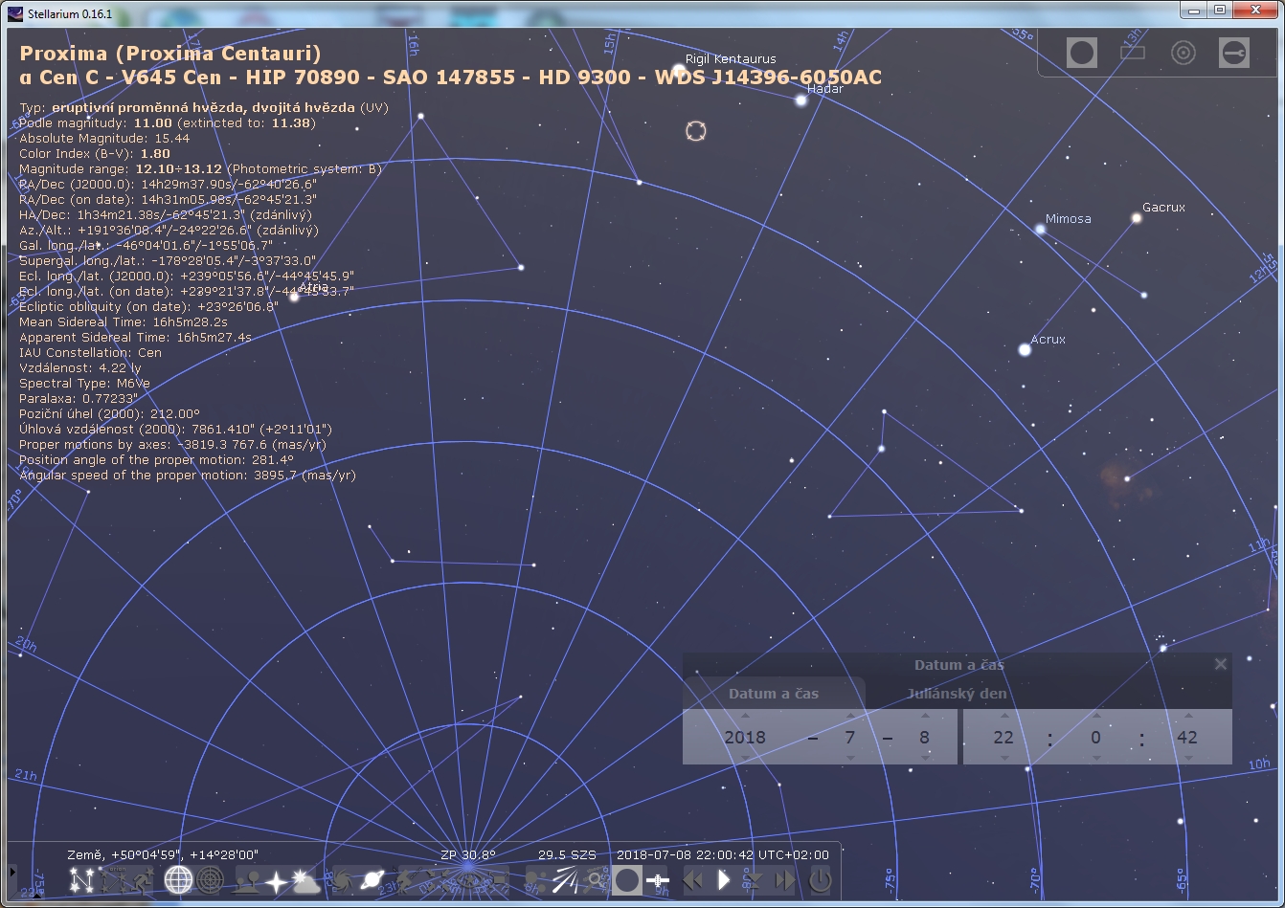Decrease the day 8 with down arrow
The width and height of the screenshot is (1285, 908).
coord(924,758)
